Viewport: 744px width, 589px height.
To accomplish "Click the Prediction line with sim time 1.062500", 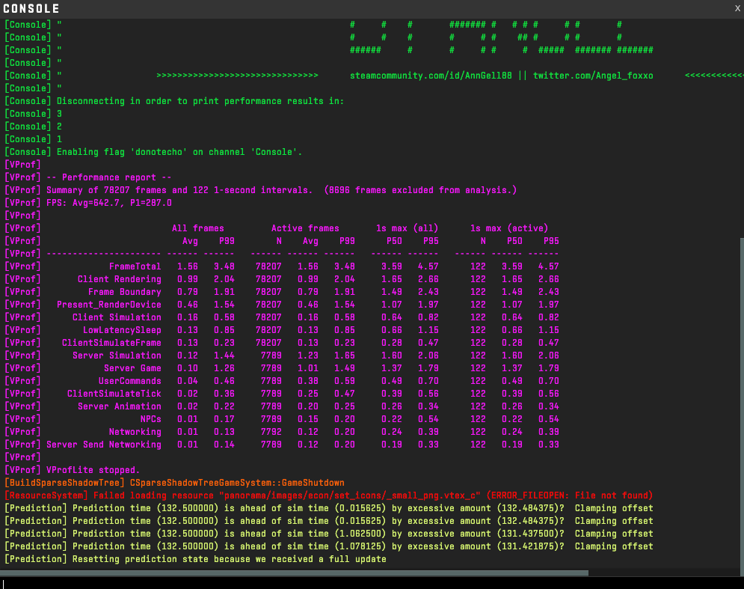I will [x=329, y=534].
